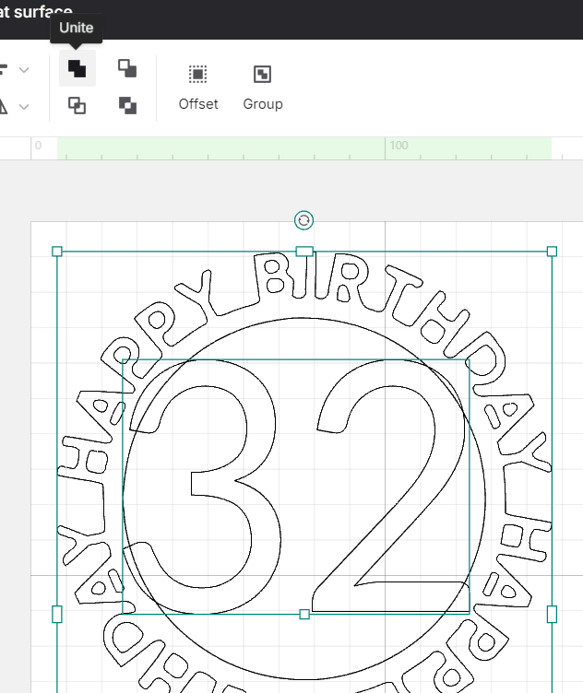The image size is (583, 693).
Task: Click the flip triangle icon in the toolbar
Action: click(x=3, y=106)
